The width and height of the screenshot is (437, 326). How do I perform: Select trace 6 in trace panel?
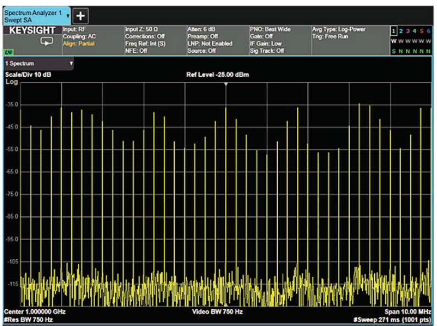tap(428, 31)
